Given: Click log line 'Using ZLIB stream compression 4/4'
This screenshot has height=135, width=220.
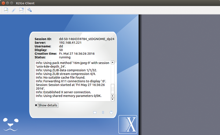Looking at the screenshot, I should (x=66, y=74).
